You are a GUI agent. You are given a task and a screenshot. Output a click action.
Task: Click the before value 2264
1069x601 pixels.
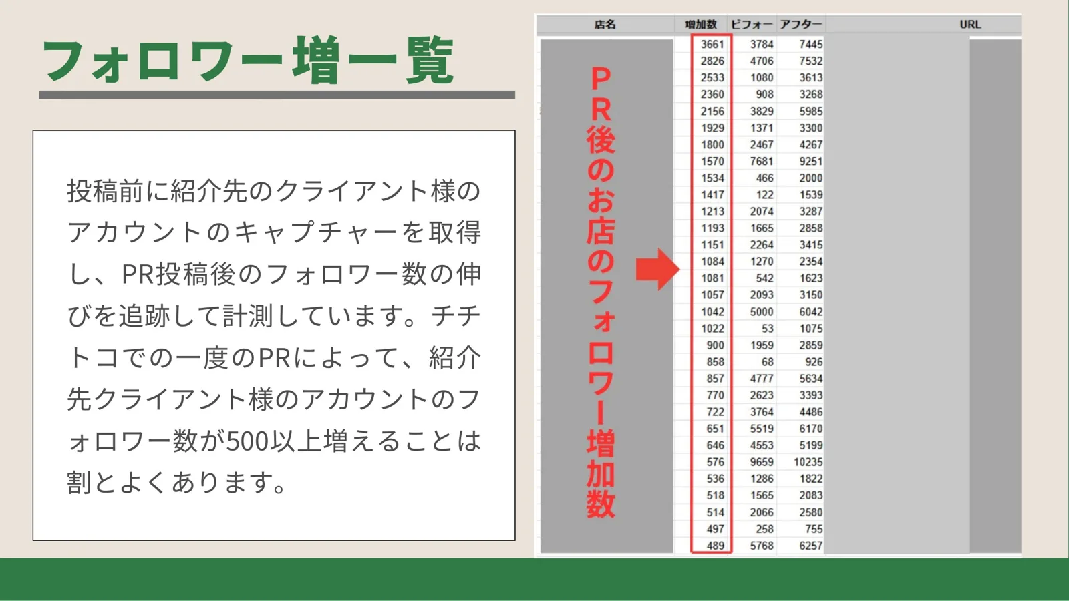coord(762,244)
